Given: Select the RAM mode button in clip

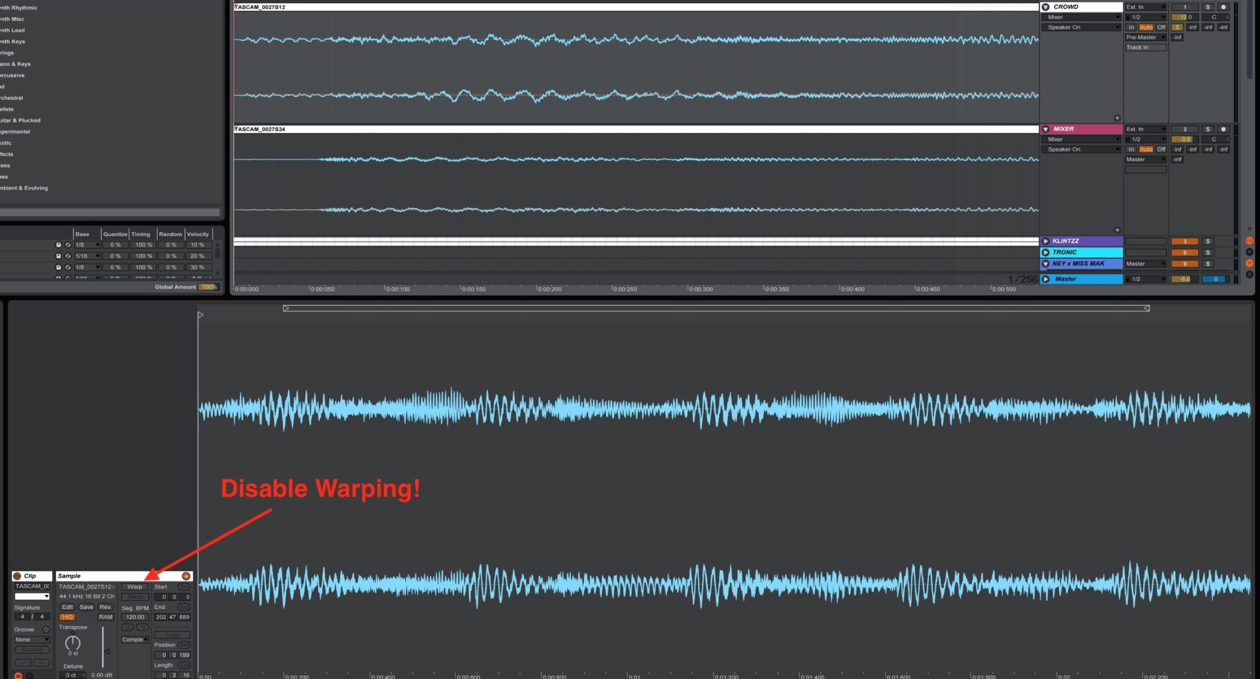Looking at the screenshot, I should point(104,616).
